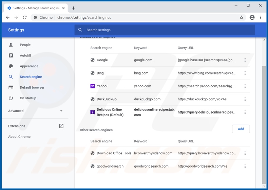
Task: Click the hconvertmyvidsnow.com keyword
Action: tap(153, 153)
